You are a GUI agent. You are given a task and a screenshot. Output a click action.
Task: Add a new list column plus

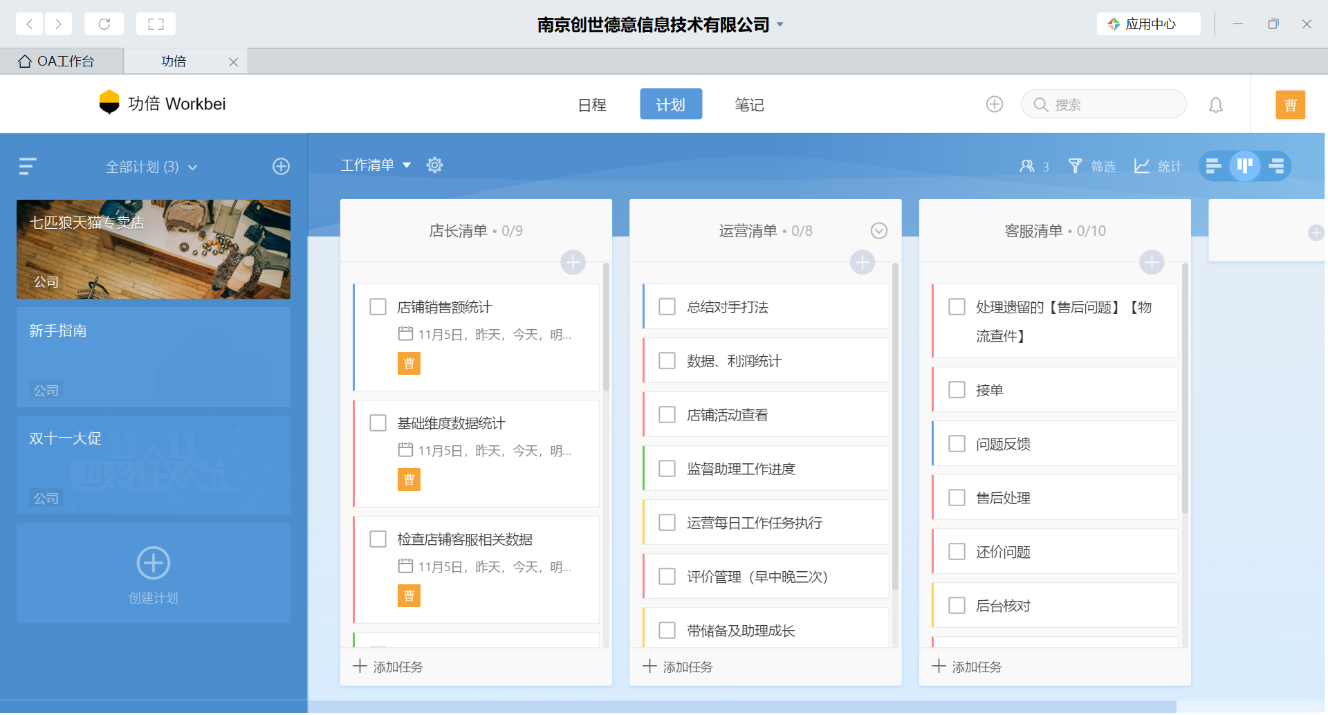(1316, 233)
